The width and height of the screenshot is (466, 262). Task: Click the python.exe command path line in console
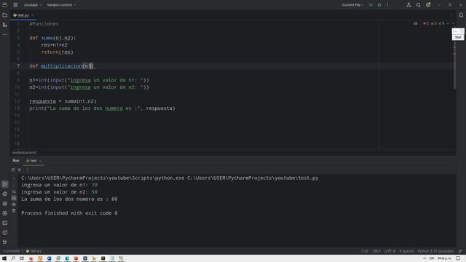coord(170,178)
